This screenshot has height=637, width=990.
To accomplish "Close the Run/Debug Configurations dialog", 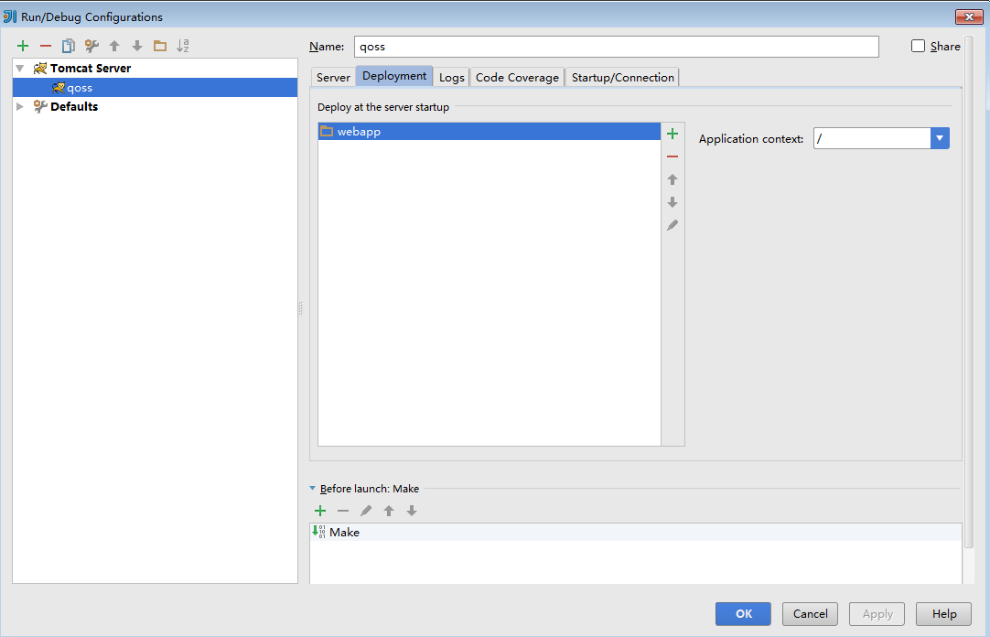I will 969,17.
